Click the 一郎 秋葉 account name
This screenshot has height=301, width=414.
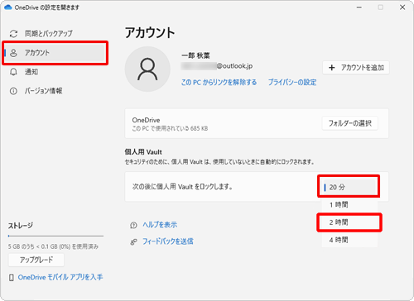(195, 55)
